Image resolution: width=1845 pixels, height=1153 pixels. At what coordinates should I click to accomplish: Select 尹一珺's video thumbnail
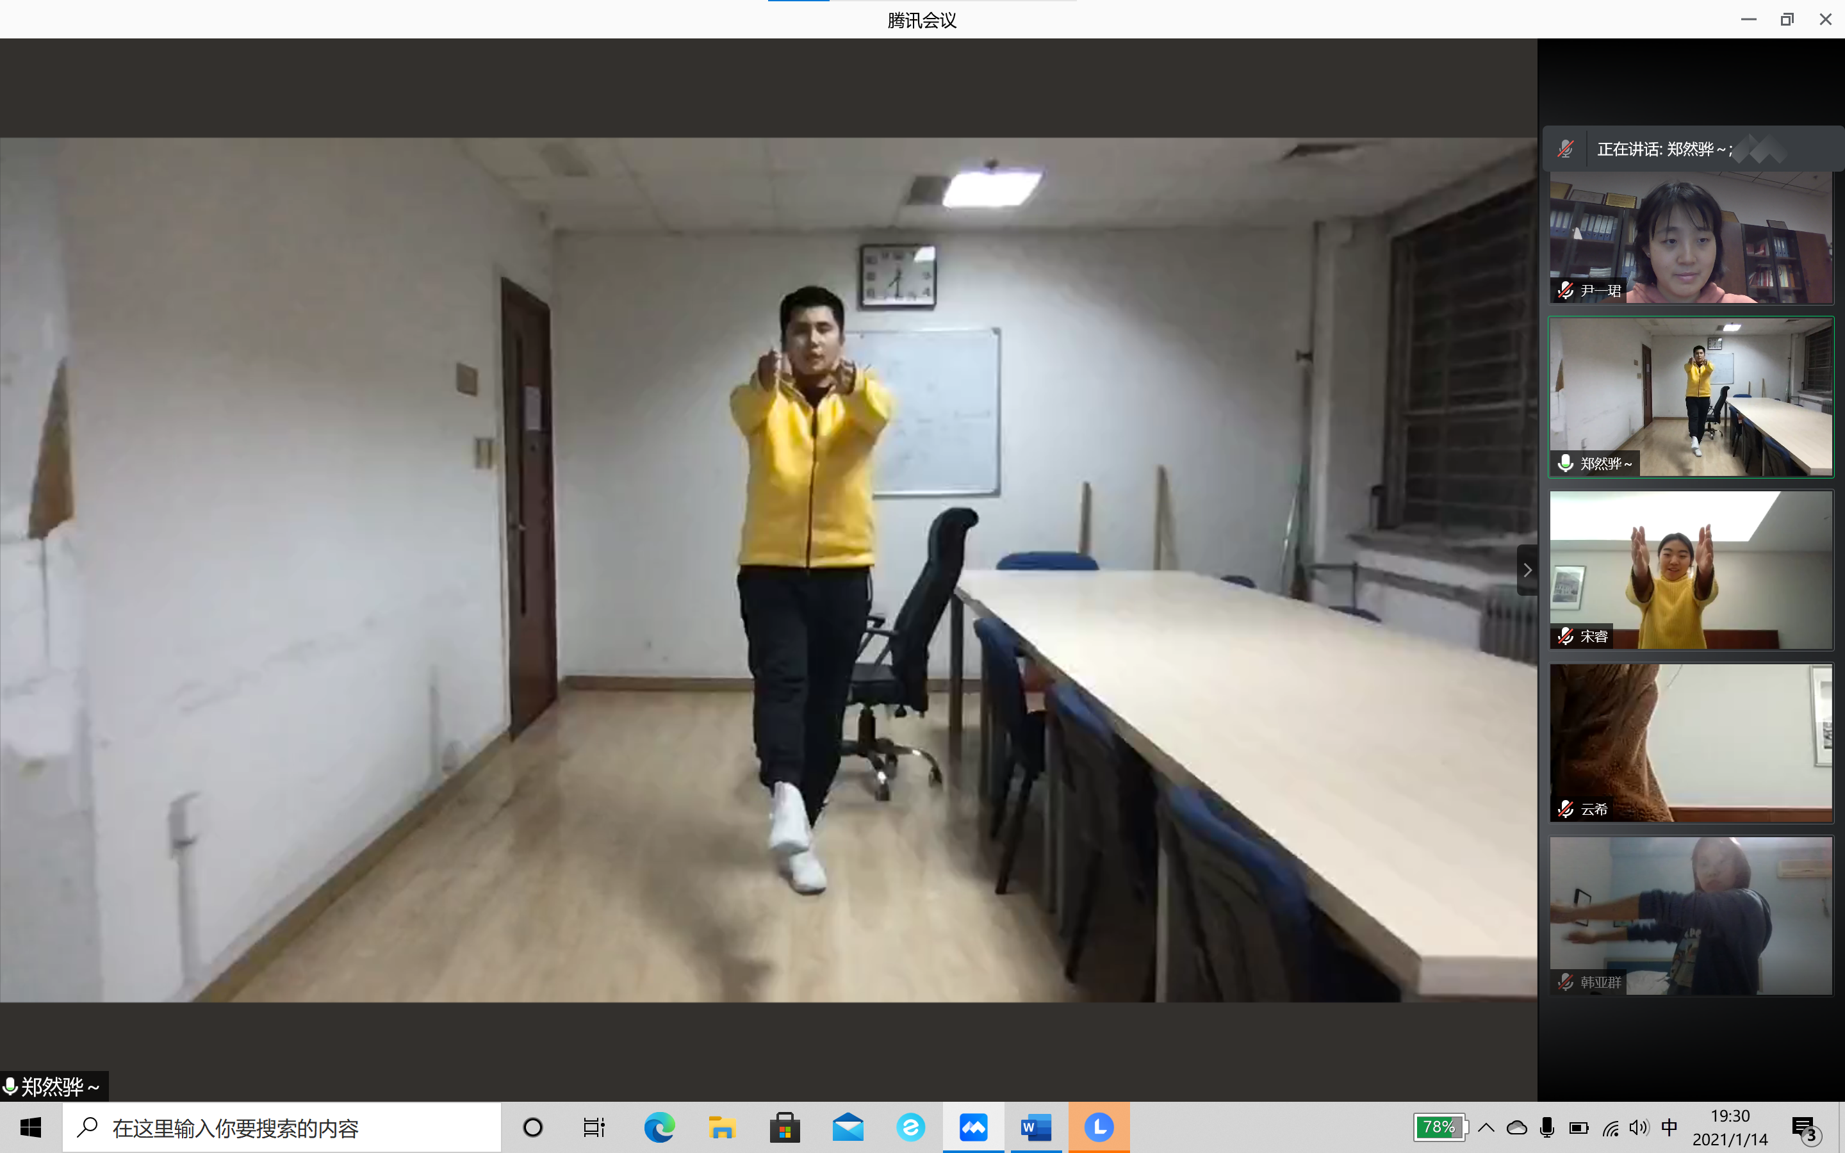1691,237
